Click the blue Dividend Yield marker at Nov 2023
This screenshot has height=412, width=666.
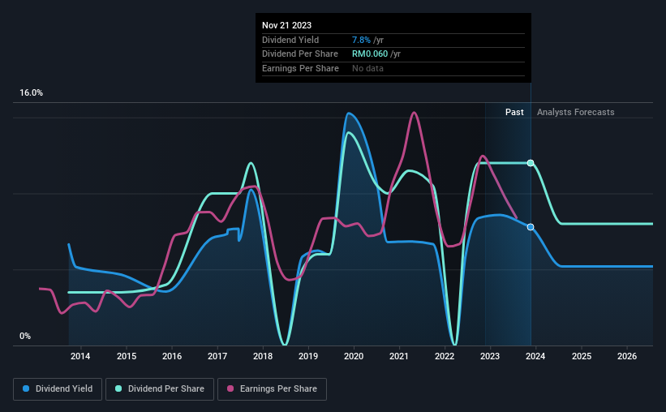[x=531, y=227]
